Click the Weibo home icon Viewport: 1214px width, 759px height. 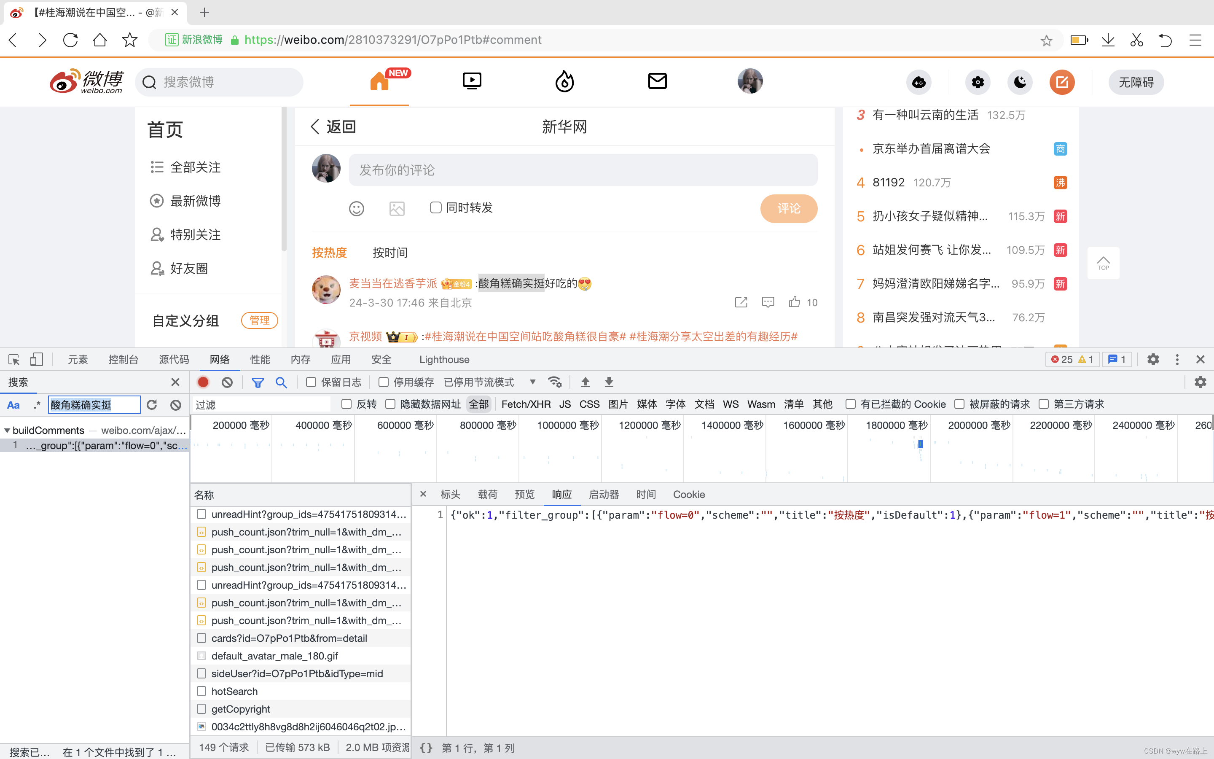pos(379,81)
